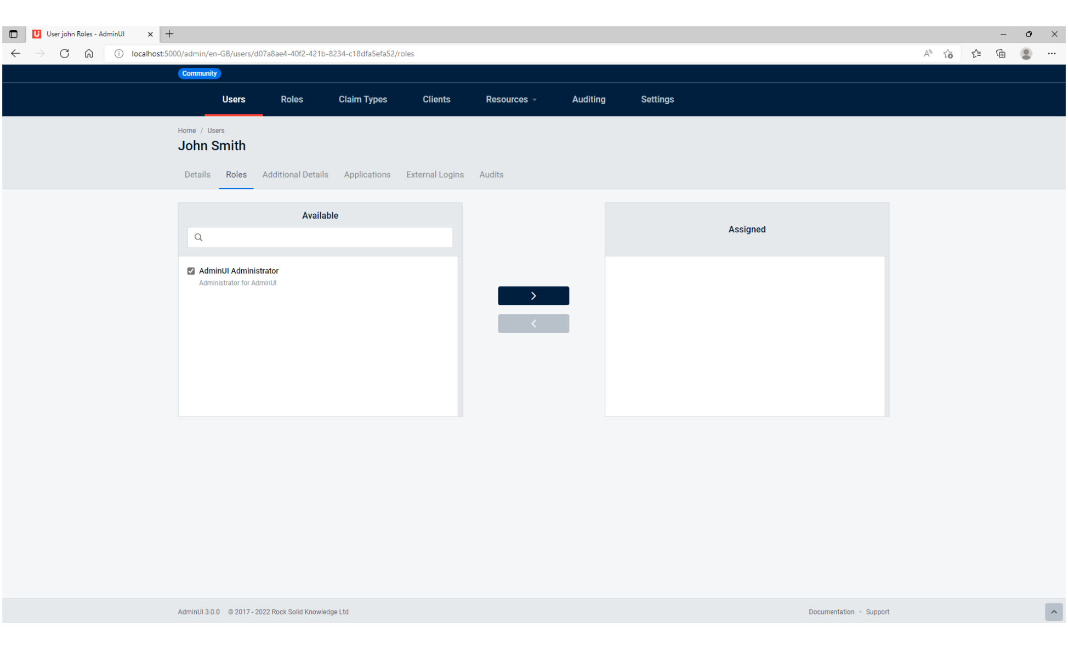Open the Documentation footer link

(x=831, y=612)
